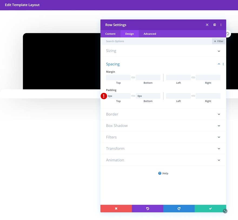Click the Edit Template Layout heading
238x220 pixels.
(x=22, y=5)
